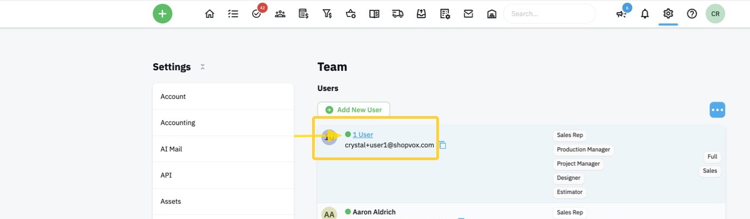This screenshot has height=219, width=750.
Task: Open the CR user profile avatar
Action: (715, 14)
